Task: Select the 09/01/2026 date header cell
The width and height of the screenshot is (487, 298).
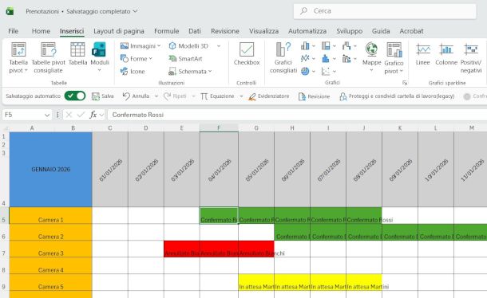Action: (400, 169)
